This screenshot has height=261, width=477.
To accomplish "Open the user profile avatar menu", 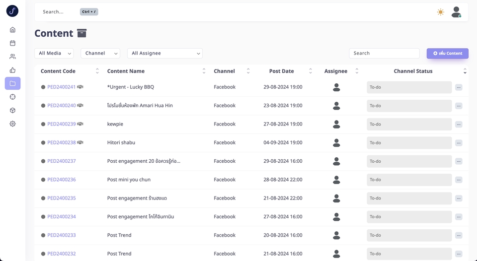I will click(x=456, y=12).
